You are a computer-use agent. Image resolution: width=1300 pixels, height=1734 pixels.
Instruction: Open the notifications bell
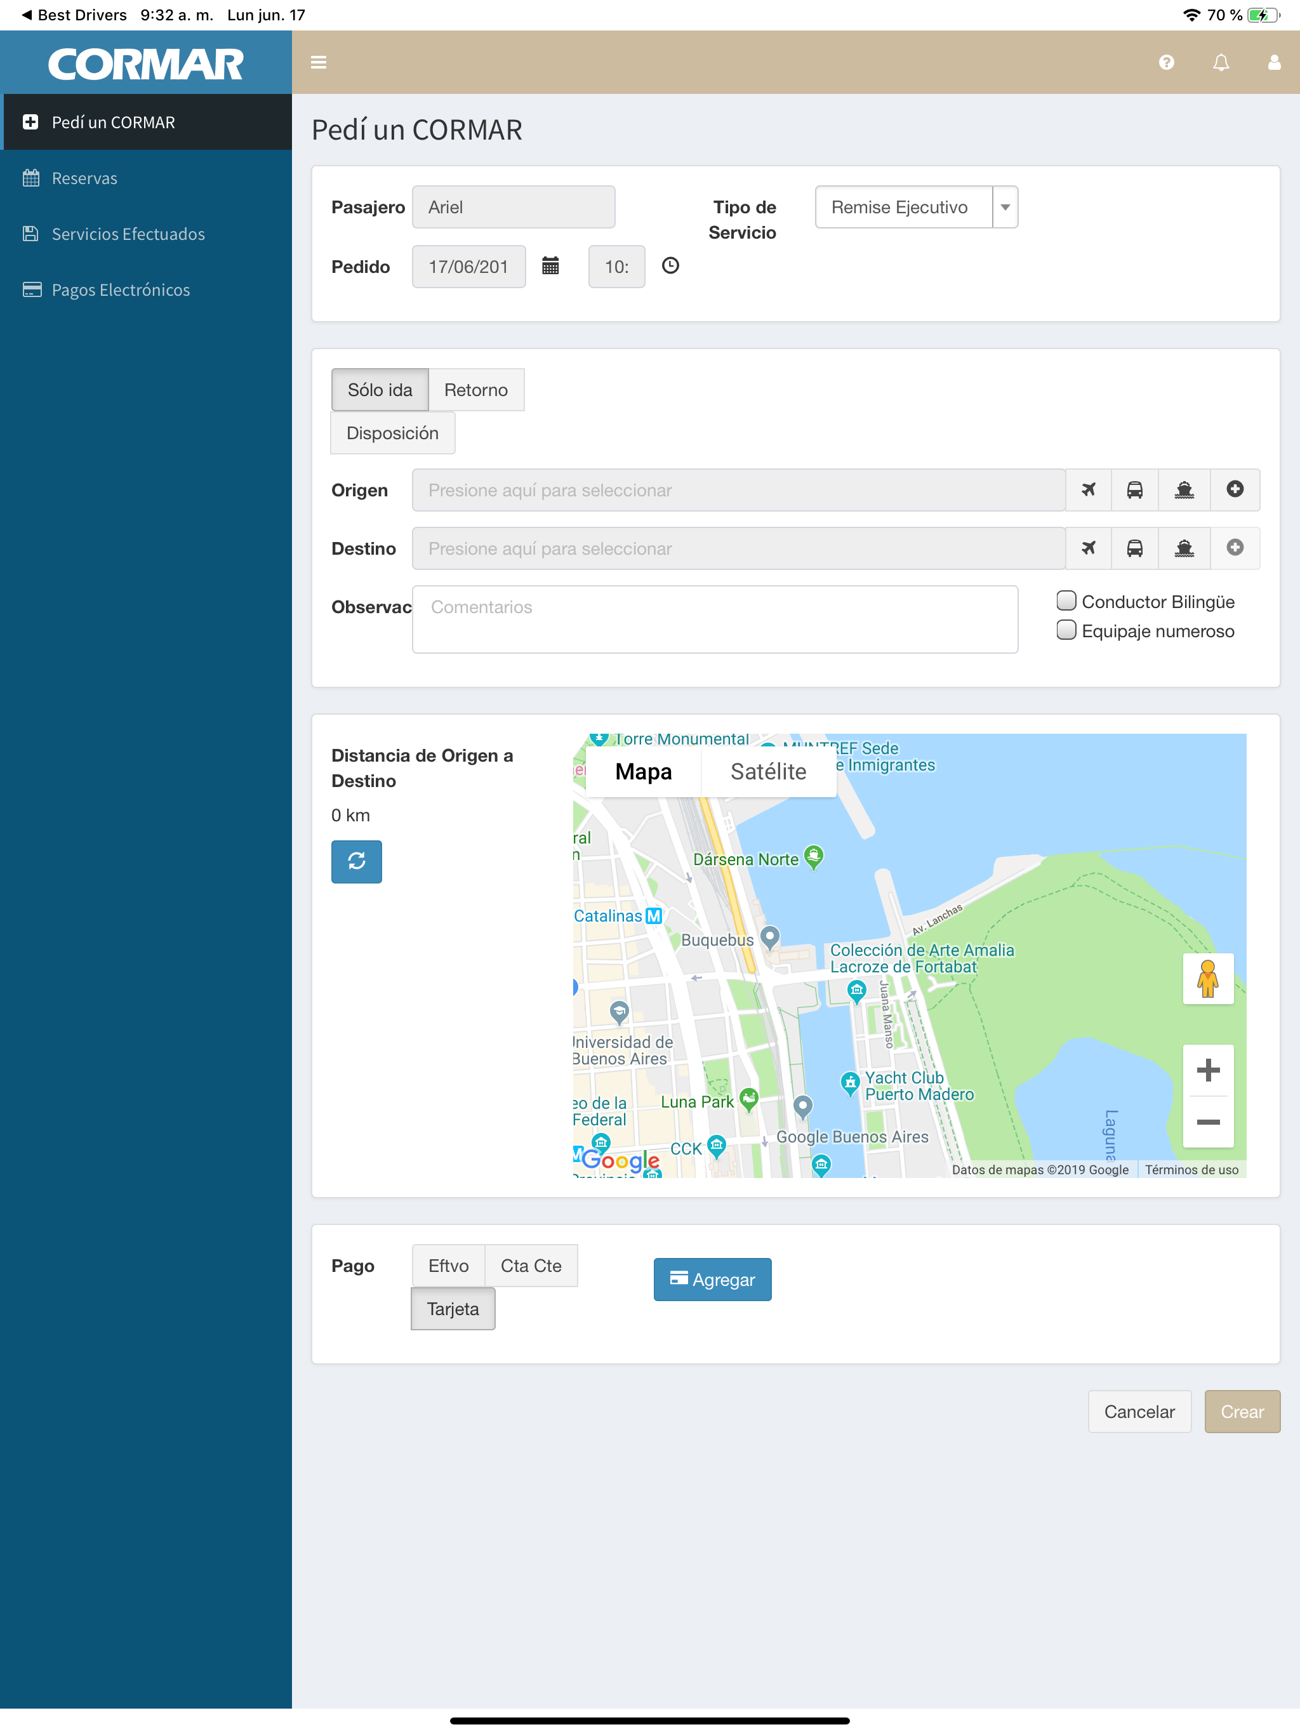(1221, 63)
